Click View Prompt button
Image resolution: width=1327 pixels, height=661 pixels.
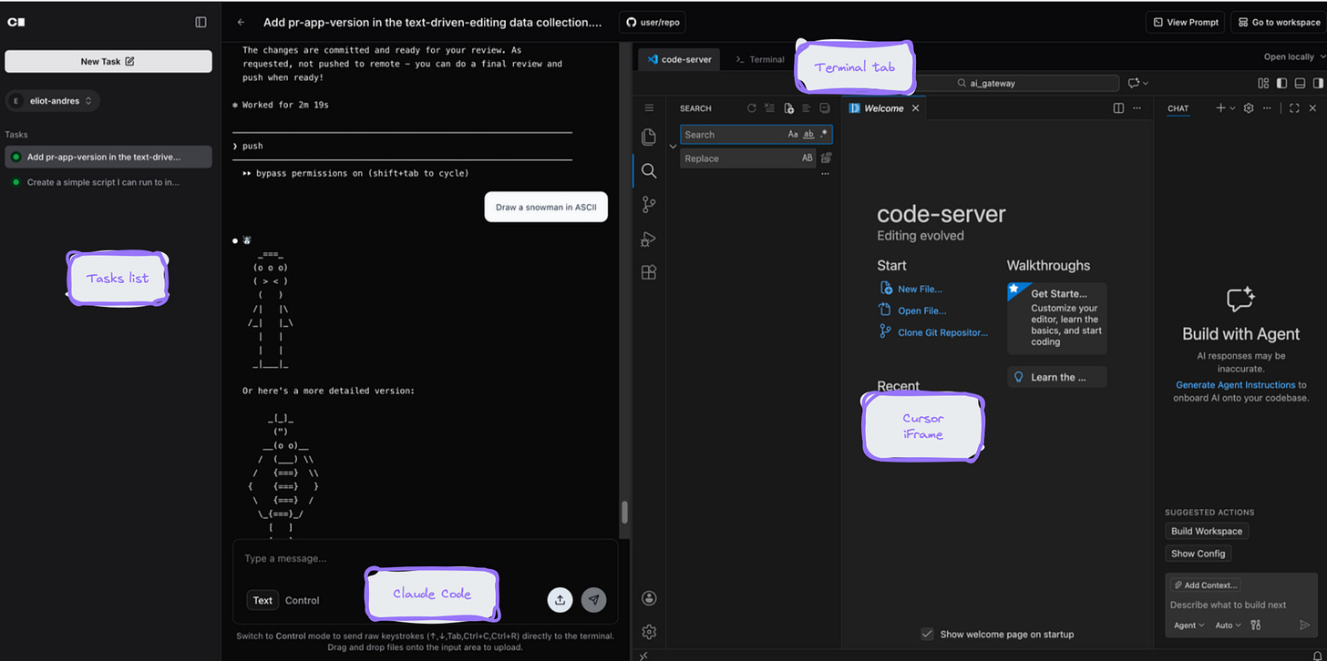click(x=1185, y=22)
